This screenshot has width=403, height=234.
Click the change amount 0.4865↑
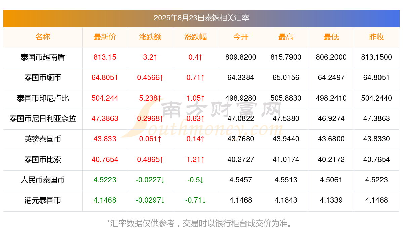(x=150, y=160)
